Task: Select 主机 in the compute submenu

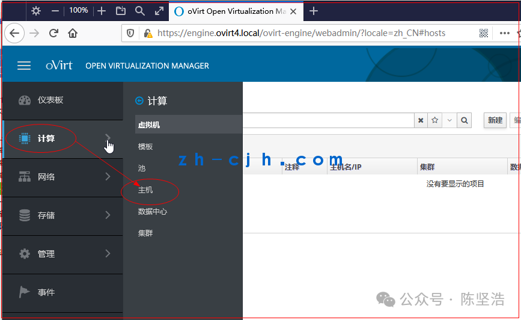Action: pyautogui.click(x=145, y=190)
